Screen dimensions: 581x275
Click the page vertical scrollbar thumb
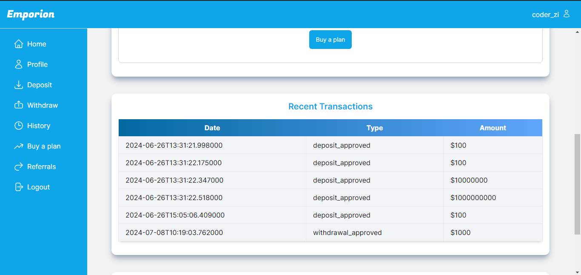pyautogui.click(x=577, y=184)
